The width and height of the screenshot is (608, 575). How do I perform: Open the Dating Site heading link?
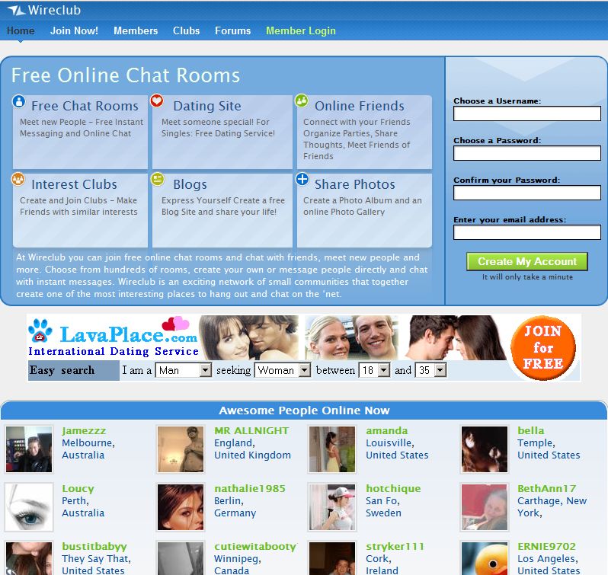coord(207,106)
